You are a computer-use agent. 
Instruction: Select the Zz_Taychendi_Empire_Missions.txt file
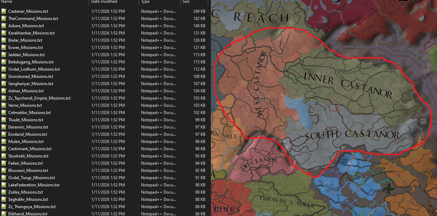(39, 98)
